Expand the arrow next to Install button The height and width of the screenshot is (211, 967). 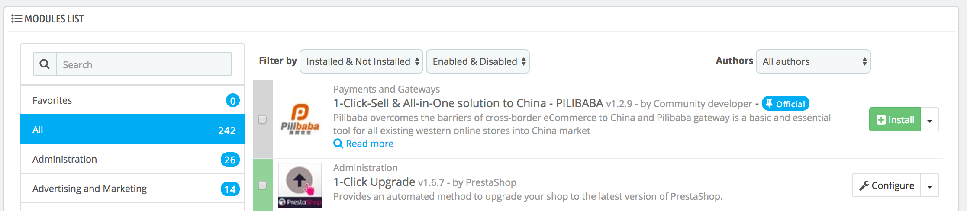tap(930, 120)
